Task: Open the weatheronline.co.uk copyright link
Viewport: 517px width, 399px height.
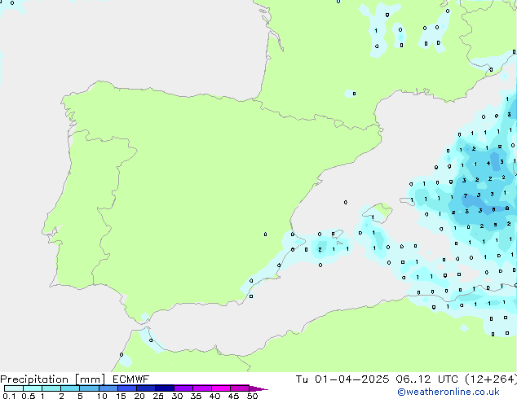Action: (448, 392)
